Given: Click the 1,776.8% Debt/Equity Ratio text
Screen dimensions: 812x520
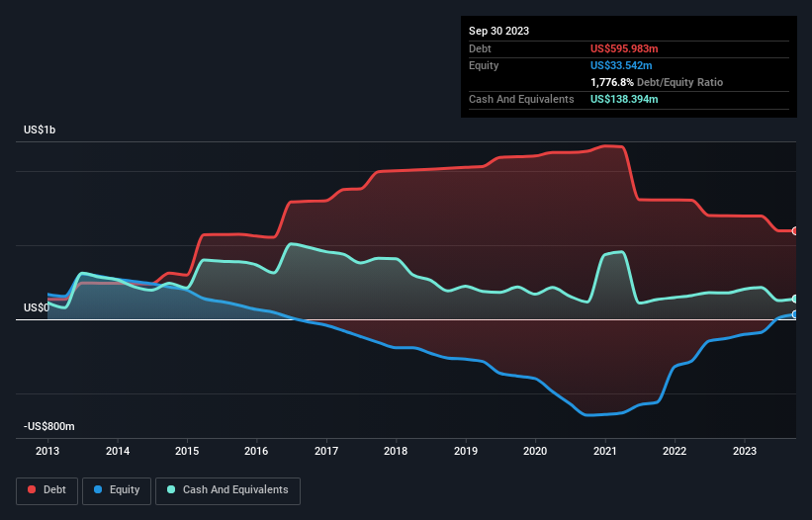Looking at the screenshot, I should tap(657, 82).
